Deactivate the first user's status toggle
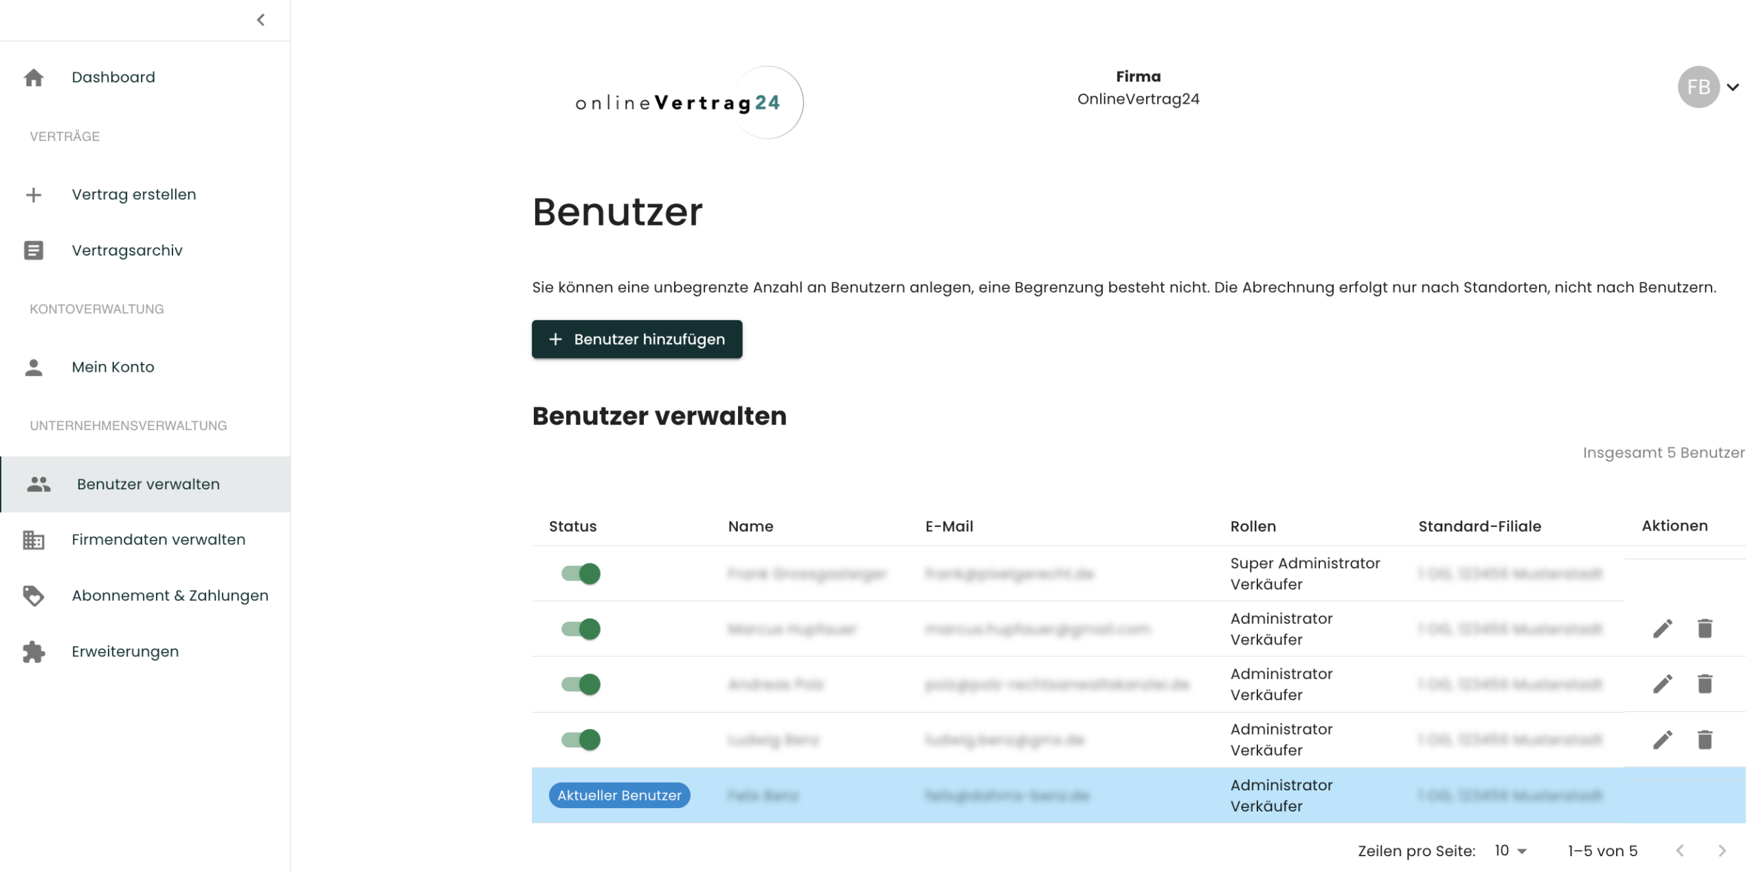This screenshot has height=872, width=1759. (581, 574)
